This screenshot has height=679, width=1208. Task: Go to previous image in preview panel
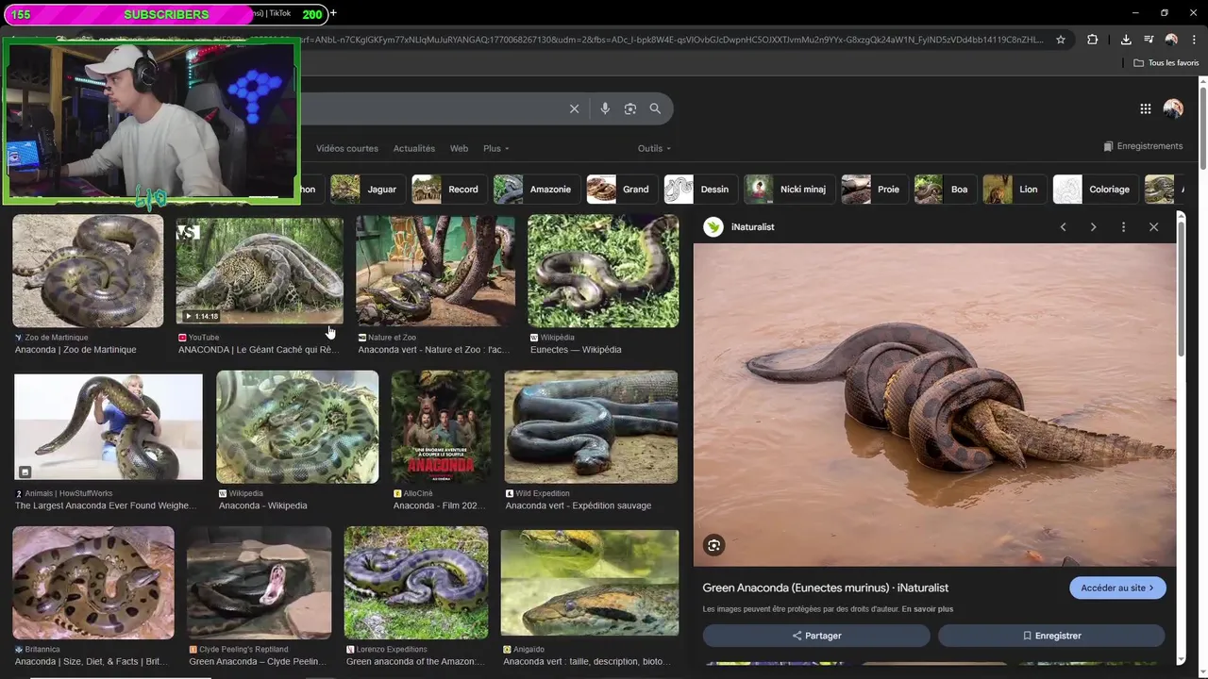point(1064,227)
